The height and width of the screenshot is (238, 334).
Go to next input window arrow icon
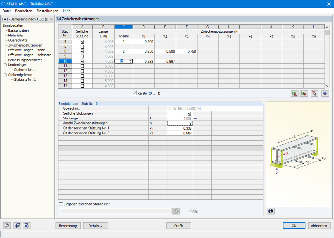click(26, 225)
